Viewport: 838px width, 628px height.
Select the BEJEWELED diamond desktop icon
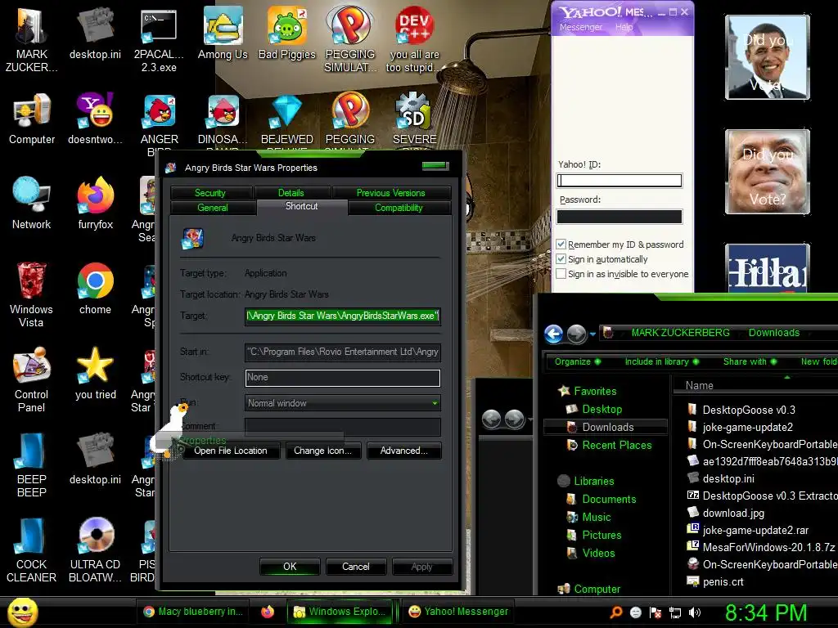click(x=287, y=118)
